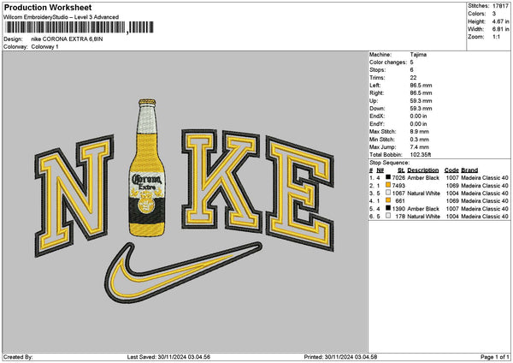Select 'Natural White' in stop sequence row 3

[424, 193]
